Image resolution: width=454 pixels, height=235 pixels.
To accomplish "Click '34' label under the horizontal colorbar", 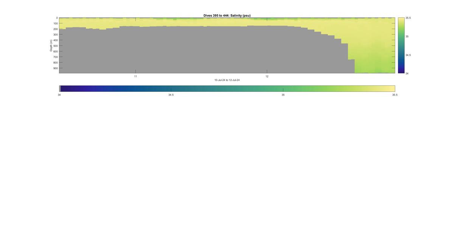I will point(59,95).
